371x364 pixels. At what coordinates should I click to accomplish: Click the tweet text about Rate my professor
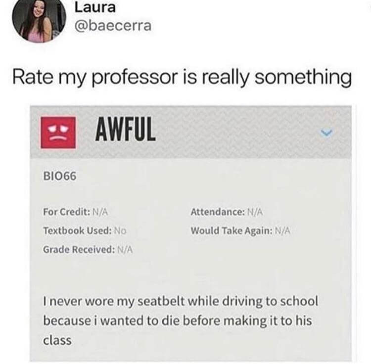[182, 77]
